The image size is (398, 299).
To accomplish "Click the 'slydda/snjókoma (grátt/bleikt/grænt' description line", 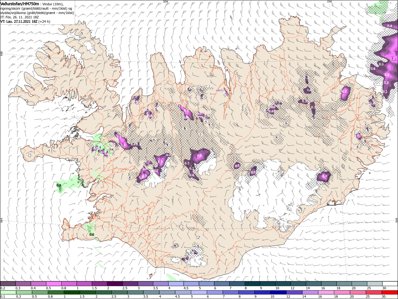I will click(x=37, y=13).
